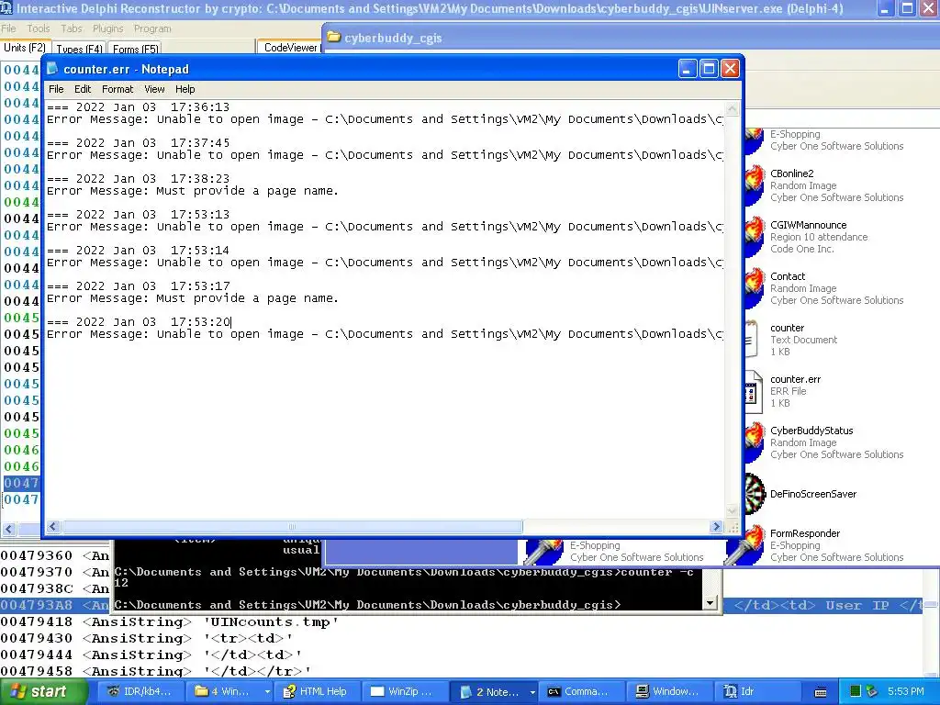Open Notepad Help menu
This screenshot has width=940, height=705.
[185, 89]
